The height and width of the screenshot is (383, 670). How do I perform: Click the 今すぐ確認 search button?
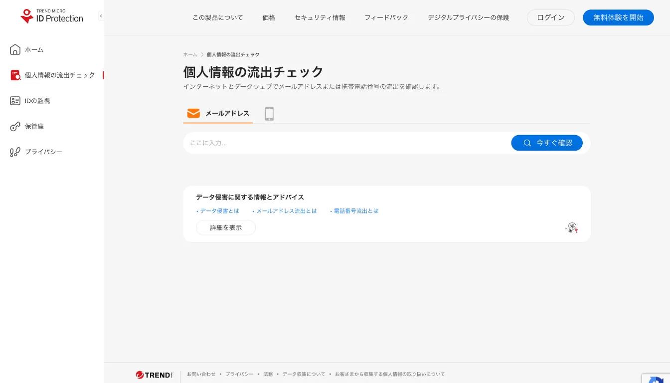(547, 143)
